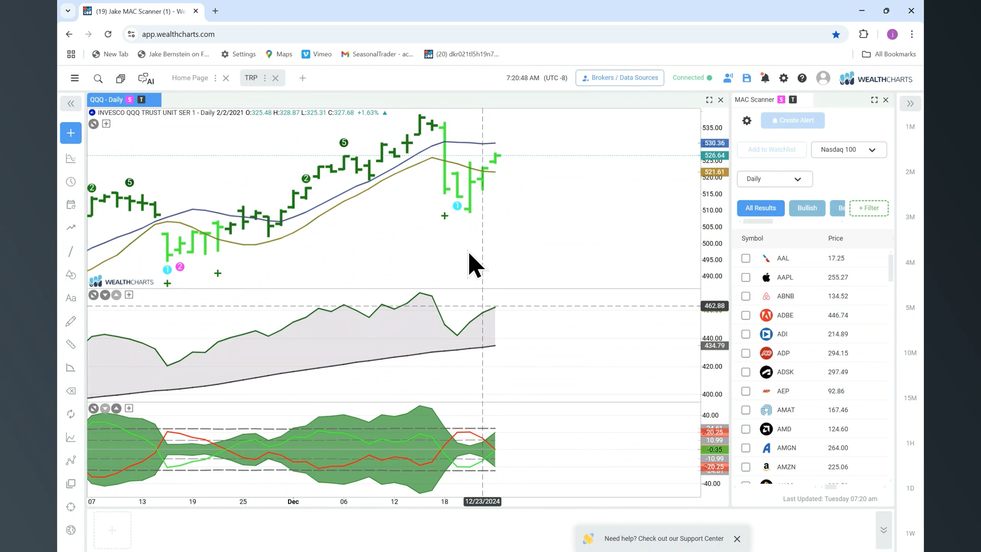The image size is (981, 552).
Task: Click the 530.36 blue price label
Action: click(714, 143)
